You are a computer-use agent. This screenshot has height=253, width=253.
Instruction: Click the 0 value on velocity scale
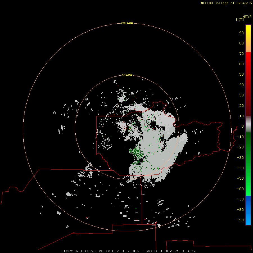click(x=243, y=126)
